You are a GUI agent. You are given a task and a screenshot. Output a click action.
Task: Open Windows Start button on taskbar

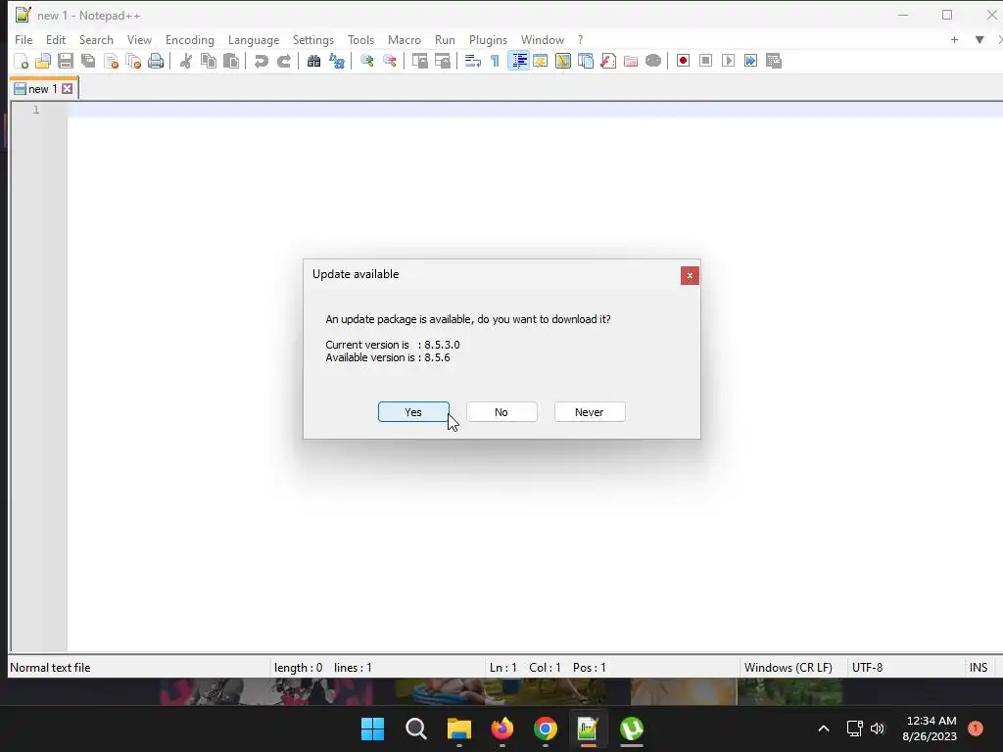pos(373,728)
